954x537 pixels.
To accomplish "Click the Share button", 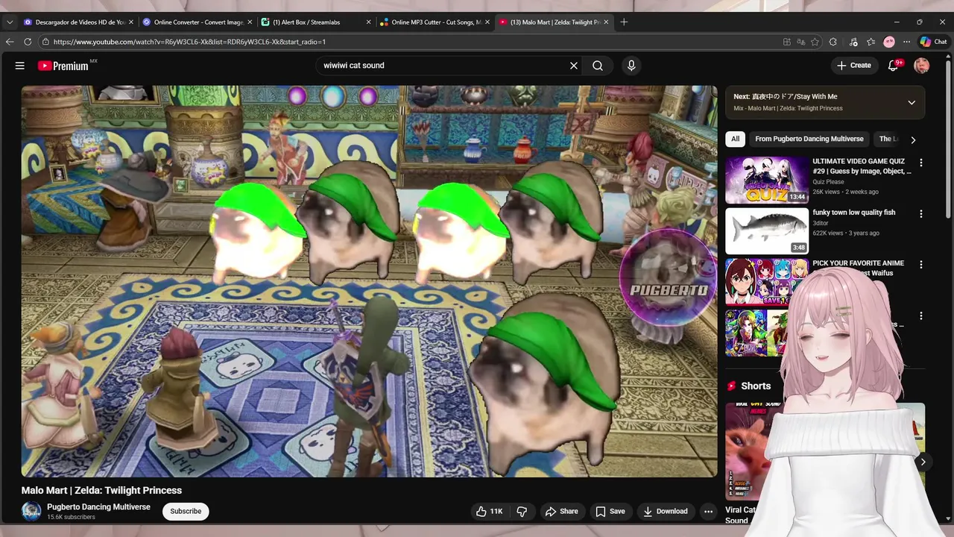I will (561, 512).
